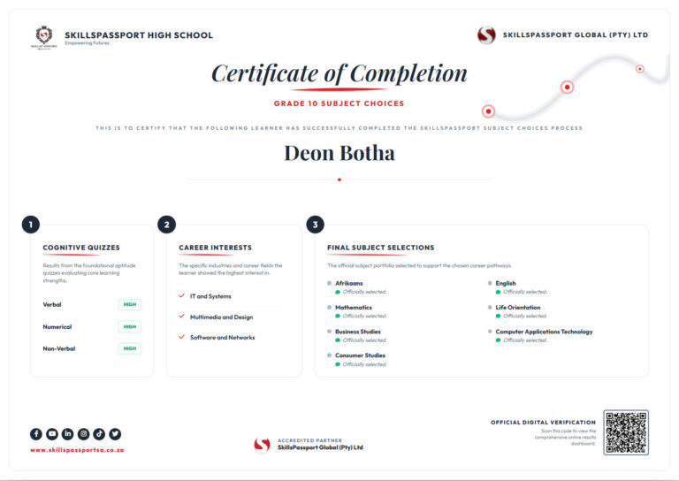
Task: Click the Afrikaans subject name
Action: pyautogui.click(x=349, y=283)
